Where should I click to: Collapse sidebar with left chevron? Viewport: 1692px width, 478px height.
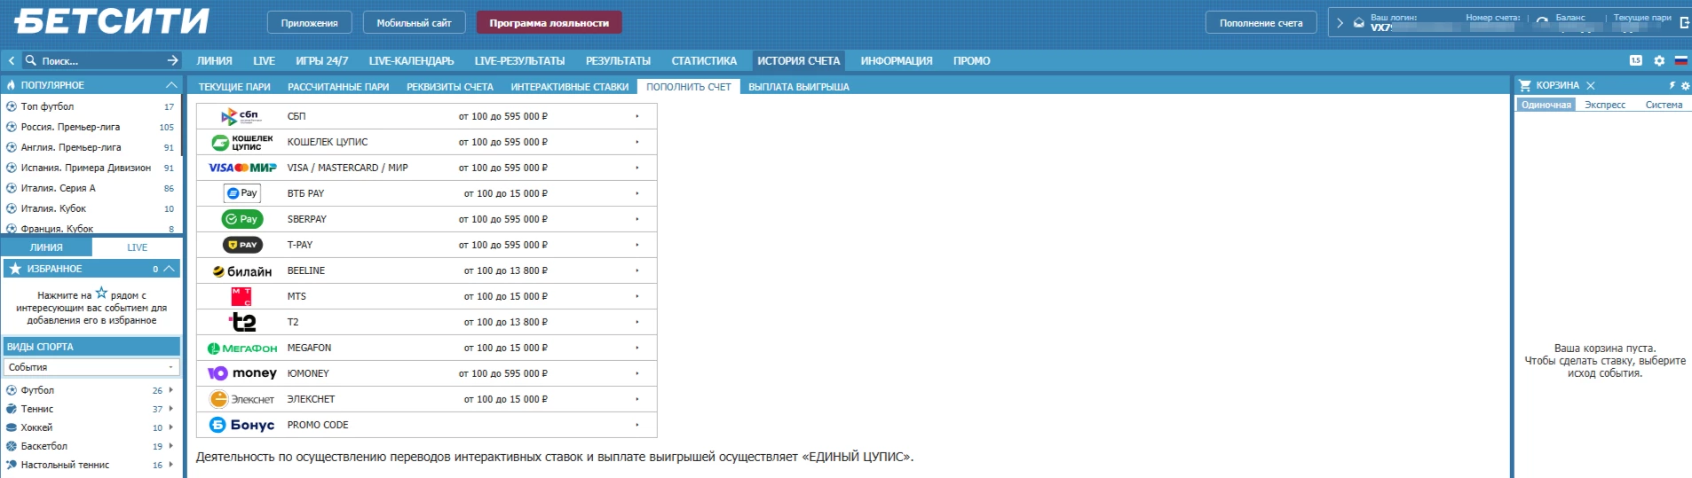11,60
